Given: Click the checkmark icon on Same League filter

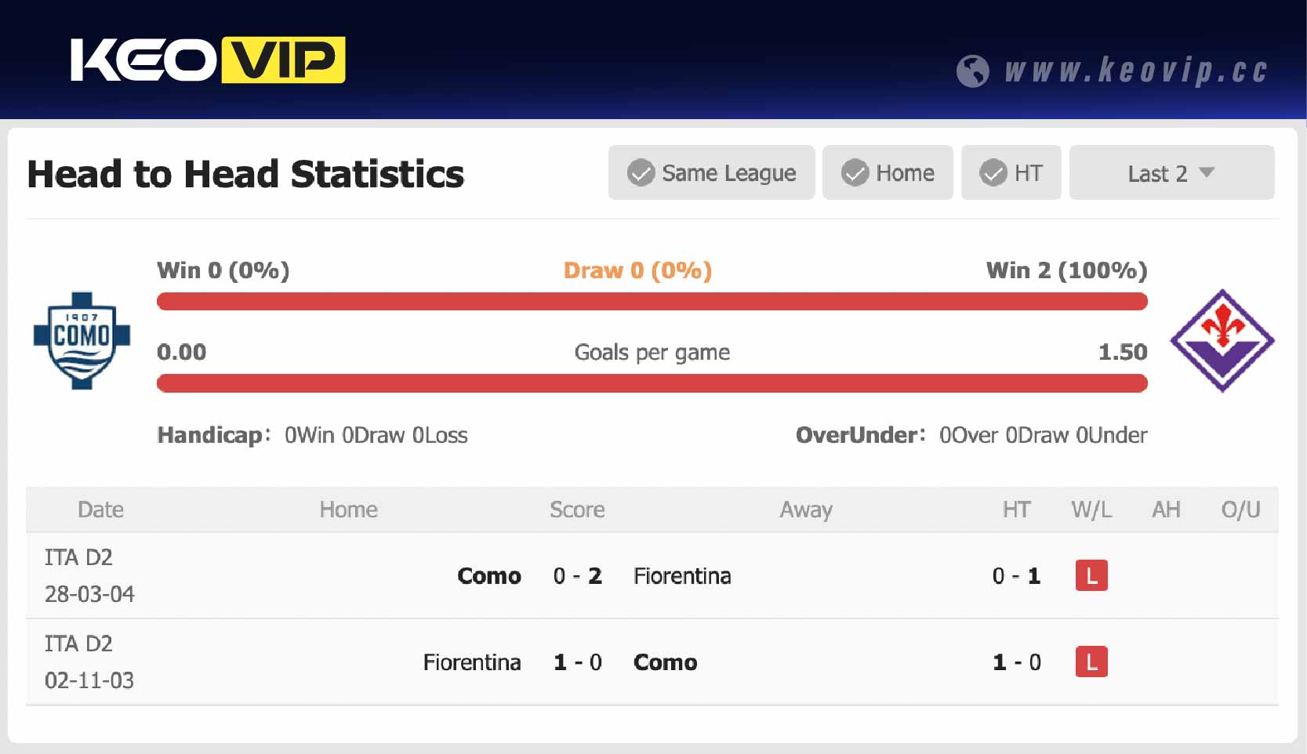Looking at the screenshot, I should coord(641,172).
